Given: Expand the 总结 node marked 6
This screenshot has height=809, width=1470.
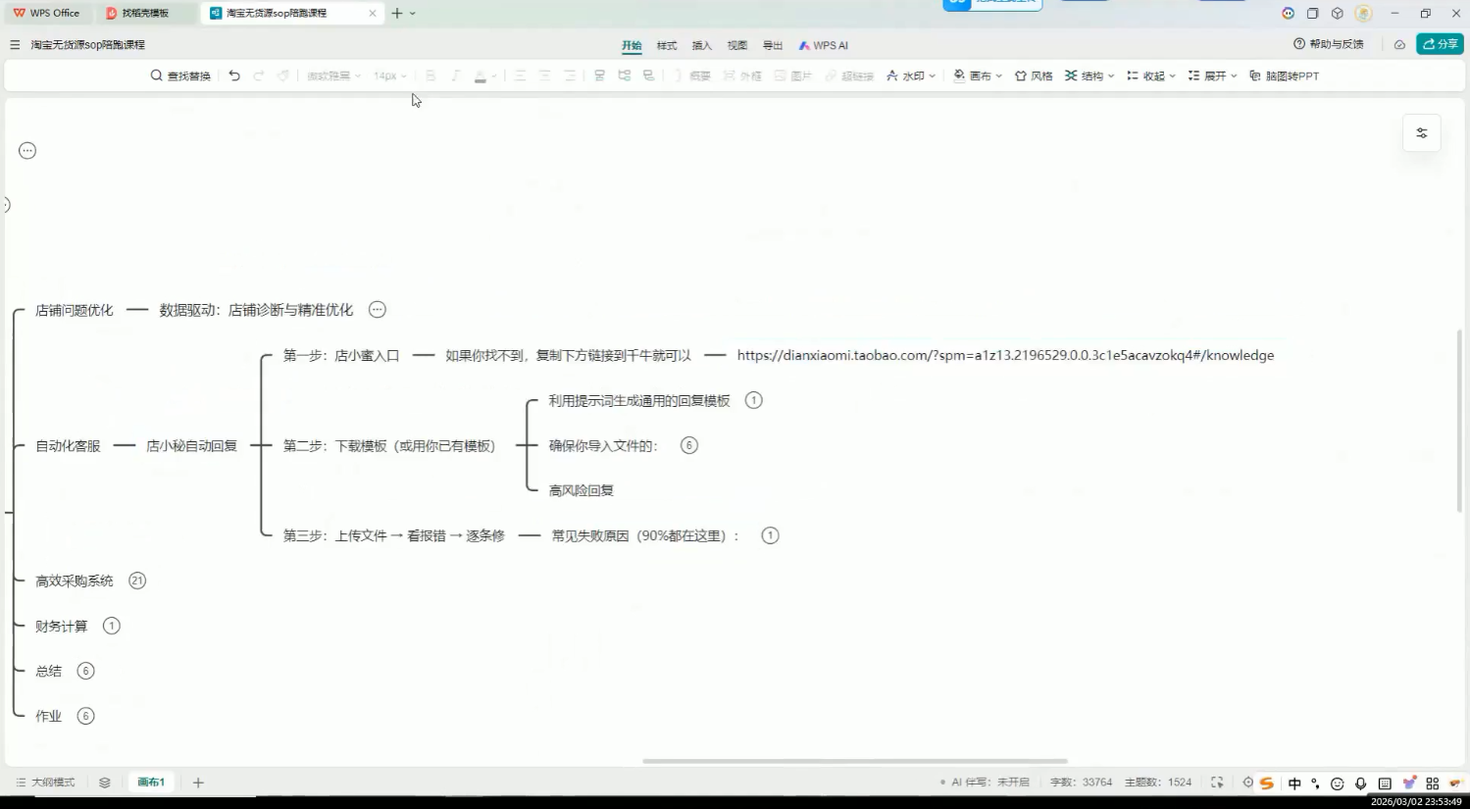Looking at the screenshot, I should (85, 671).
